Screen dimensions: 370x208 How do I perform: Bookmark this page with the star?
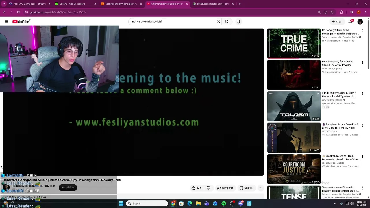coord(332,12)
